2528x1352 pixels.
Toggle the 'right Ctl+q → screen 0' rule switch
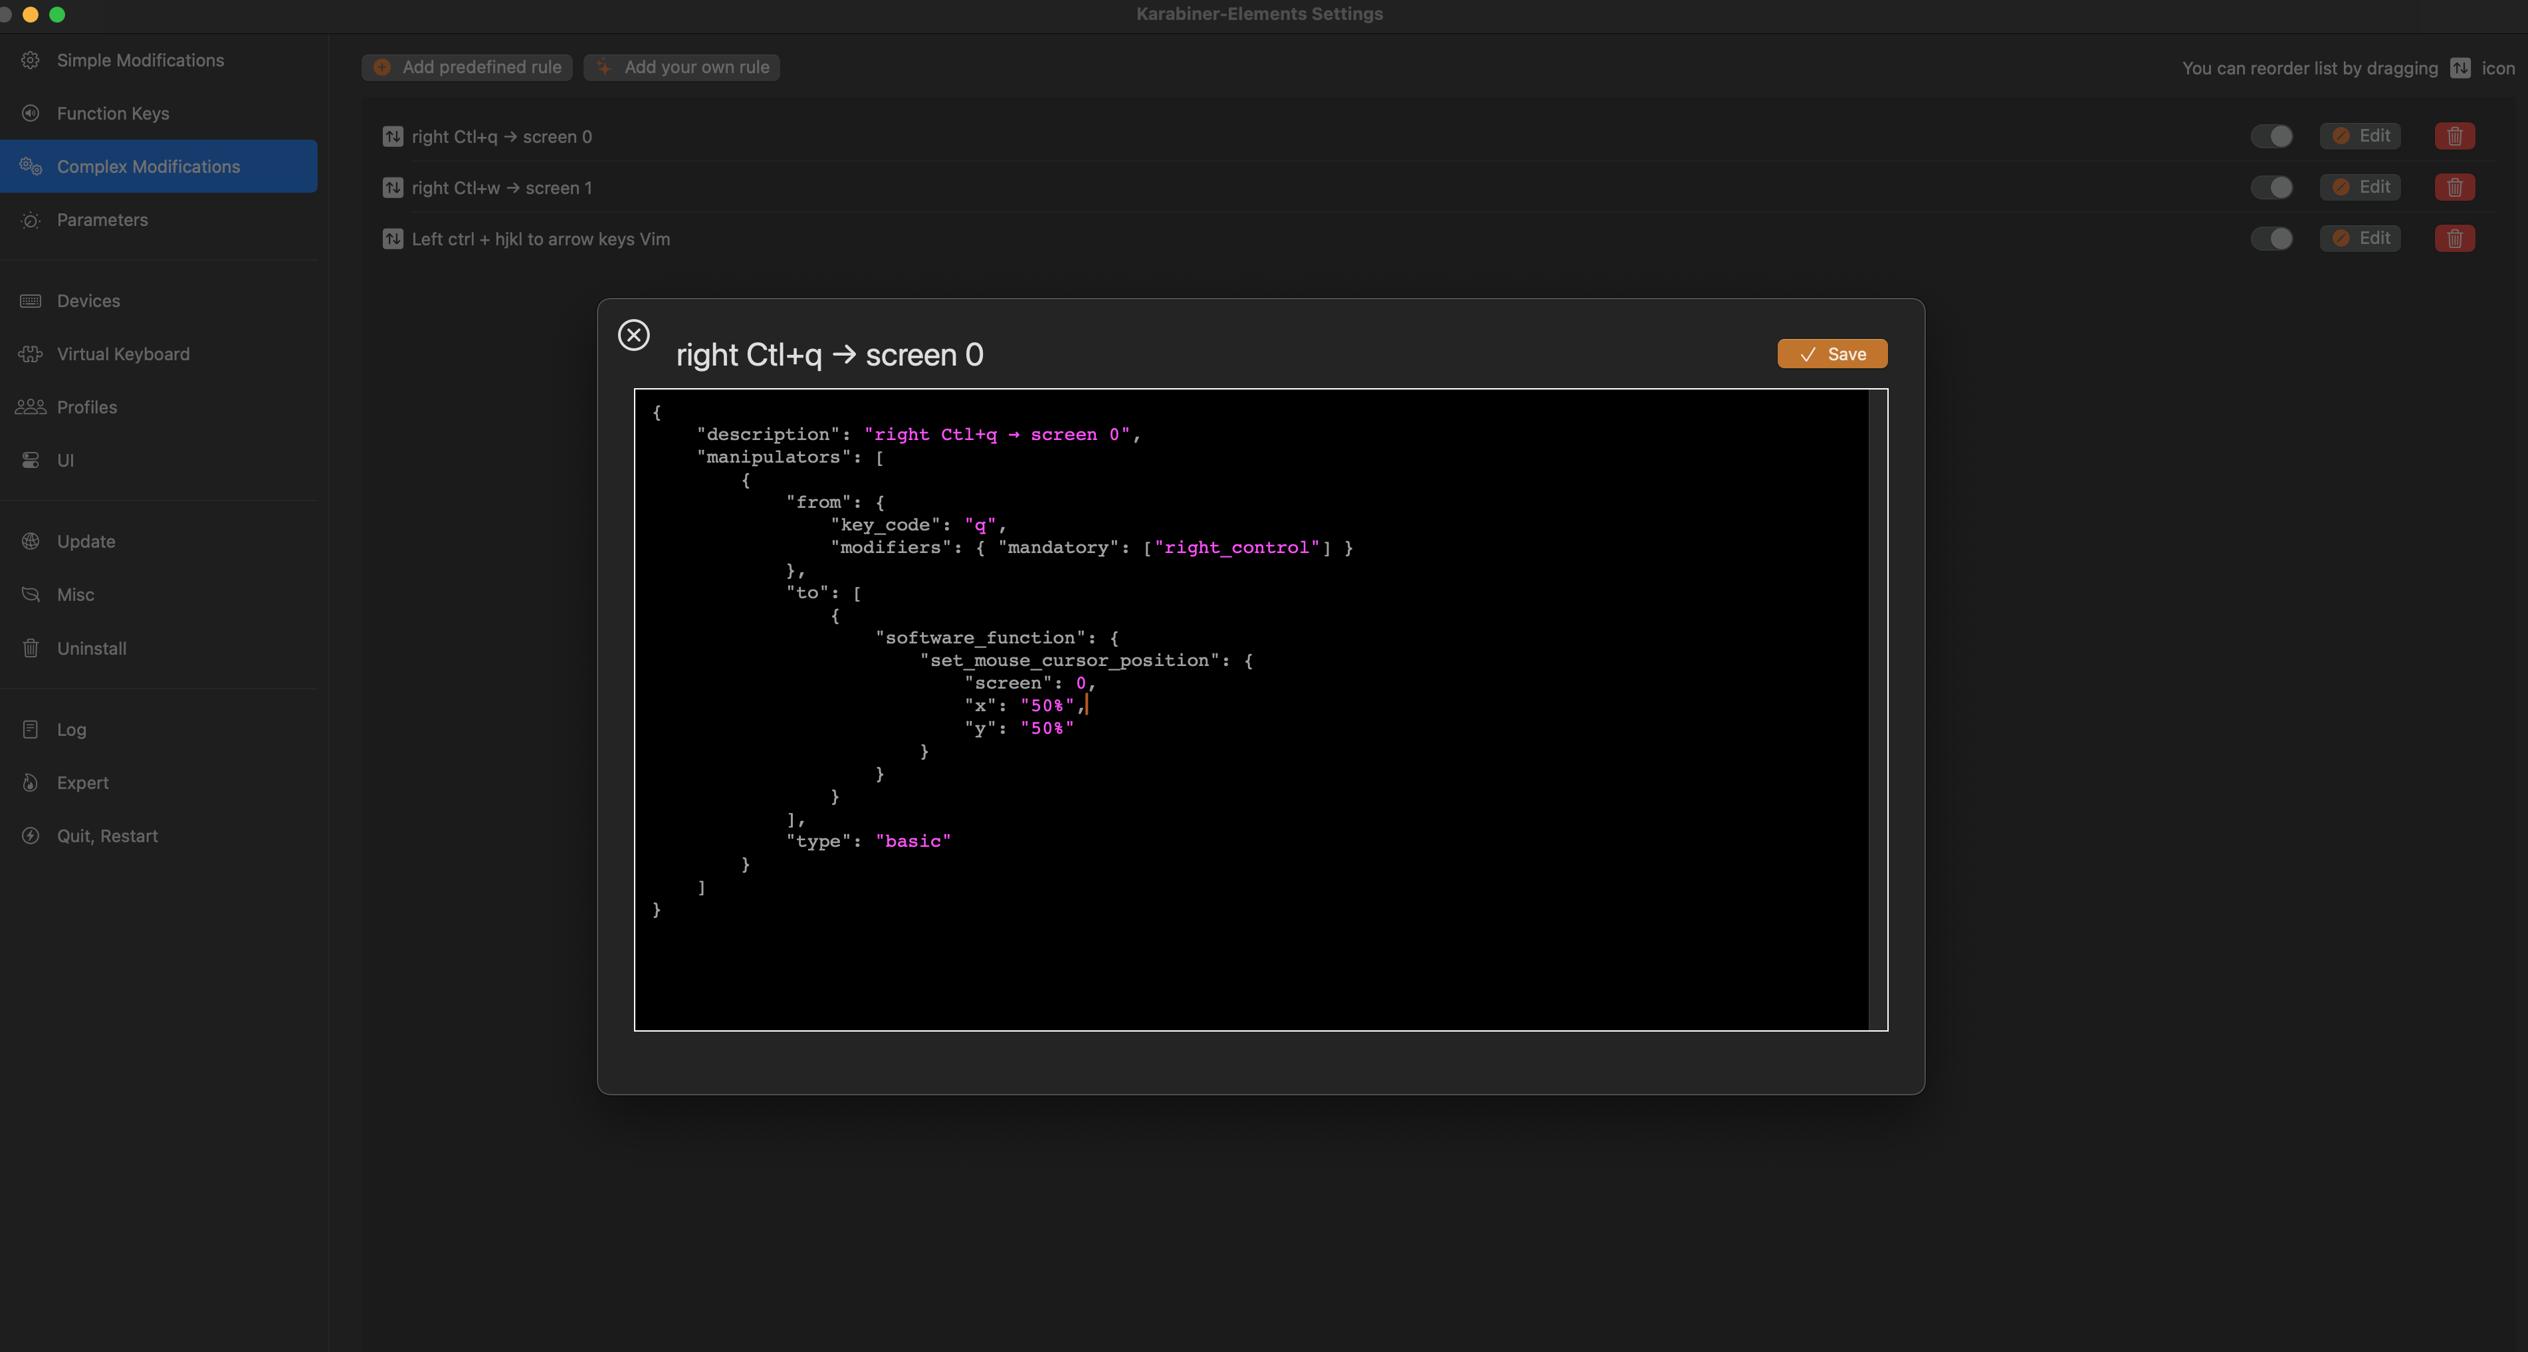(x=2271, y=136)
